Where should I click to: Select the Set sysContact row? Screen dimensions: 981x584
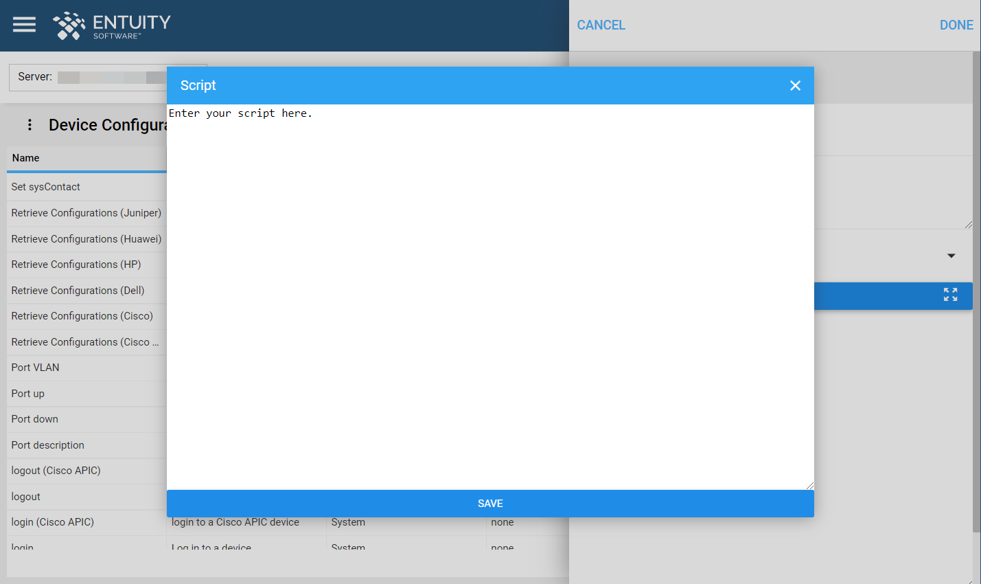pyautogui.click(x=86, y=187)
